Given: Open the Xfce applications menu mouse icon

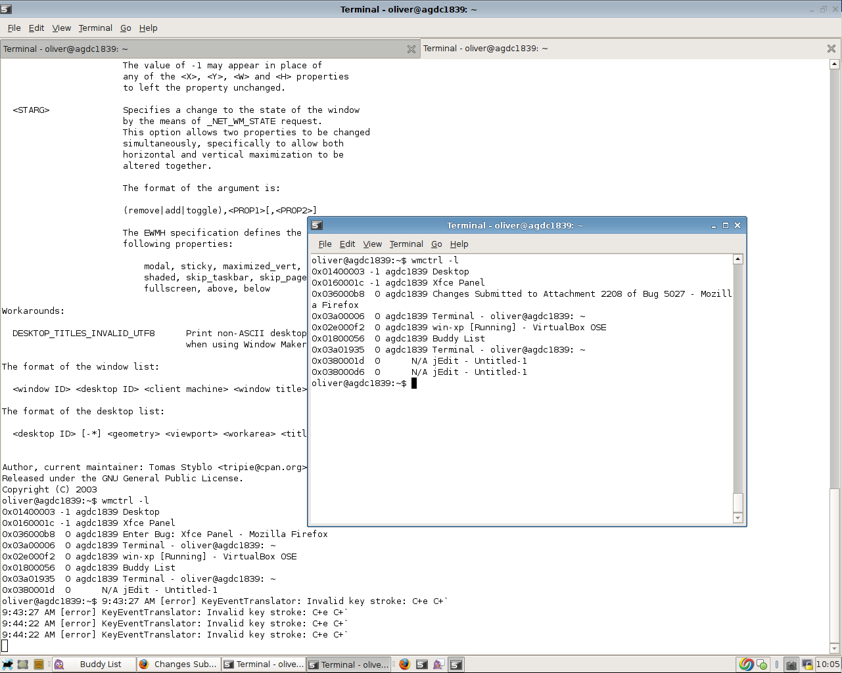Looking at the screenshot, I should 7,664.
